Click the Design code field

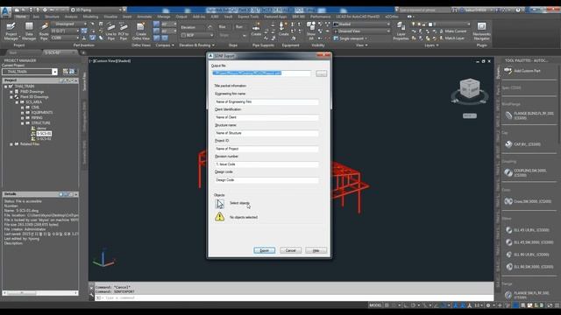[x=266, y=180]
